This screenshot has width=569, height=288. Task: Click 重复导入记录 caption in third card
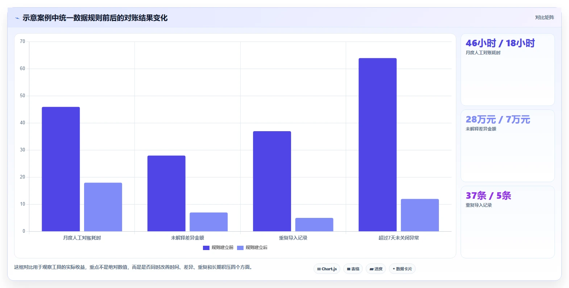(478, 205)
